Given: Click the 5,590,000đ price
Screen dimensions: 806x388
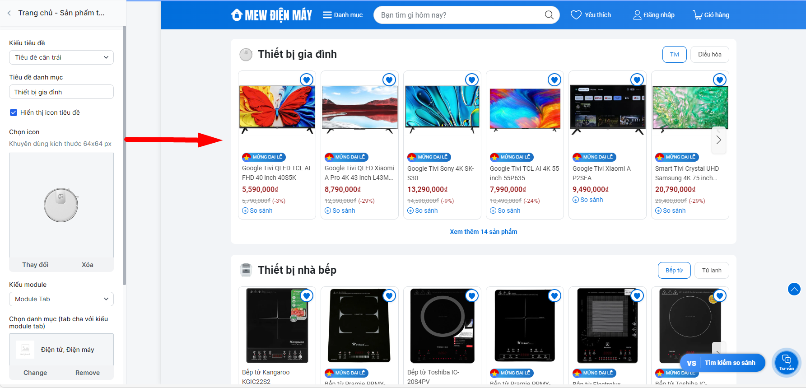Looking at the screenshot, I should 260,190.
